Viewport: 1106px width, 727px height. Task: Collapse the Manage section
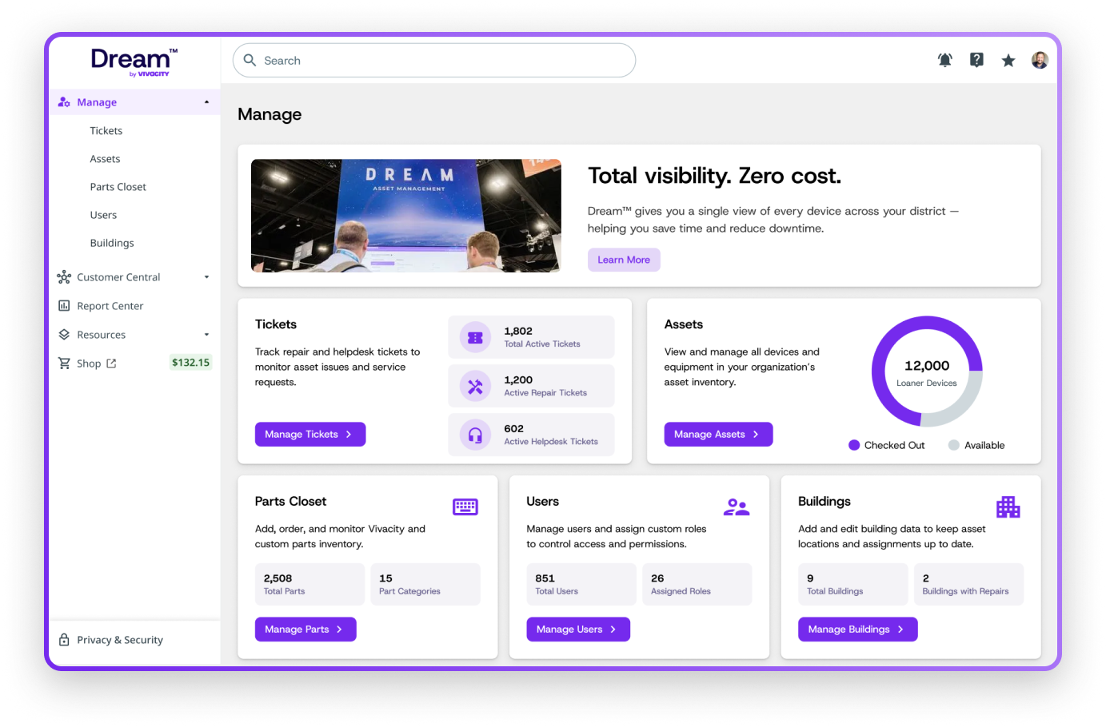[206, 101]
